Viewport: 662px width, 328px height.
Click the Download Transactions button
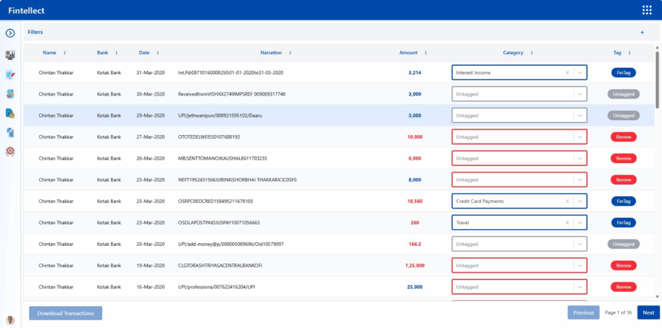coord(65,313)
